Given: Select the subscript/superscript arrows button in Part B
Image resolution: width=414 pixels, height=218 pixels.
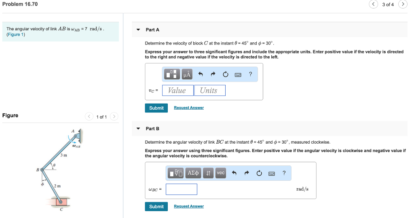Looking at the screenshot, I should (208, 173).
